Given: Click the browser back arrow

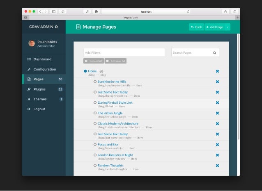Looking at the screenshot, I should [40, 11].
